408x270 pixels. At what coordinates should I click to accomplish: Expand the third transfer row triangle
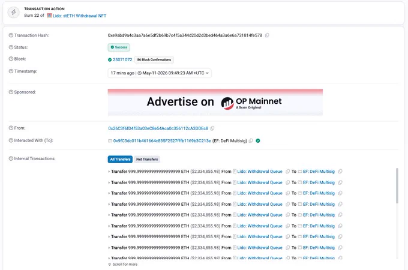[109, 193]
